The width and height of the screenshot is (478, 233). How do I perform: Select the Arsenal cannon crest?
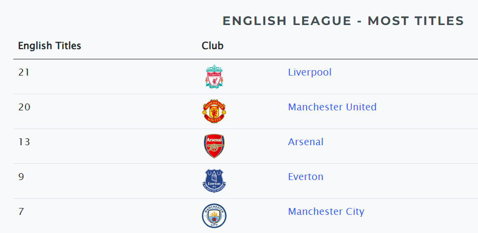tap(214, 146)
